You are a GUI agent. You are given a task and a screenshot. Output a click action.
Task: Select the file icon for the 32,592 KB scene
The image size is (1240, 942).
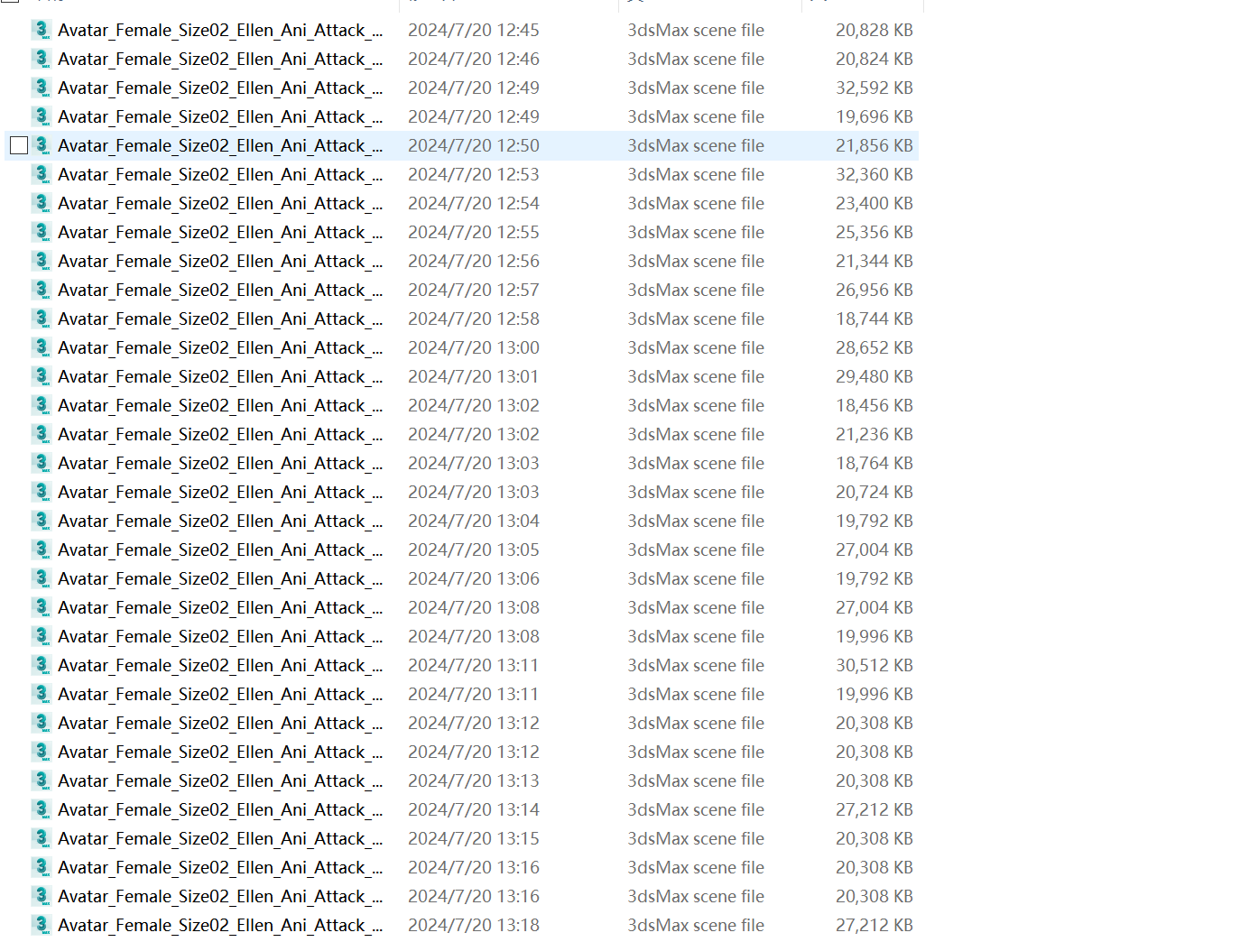[42, 88]
